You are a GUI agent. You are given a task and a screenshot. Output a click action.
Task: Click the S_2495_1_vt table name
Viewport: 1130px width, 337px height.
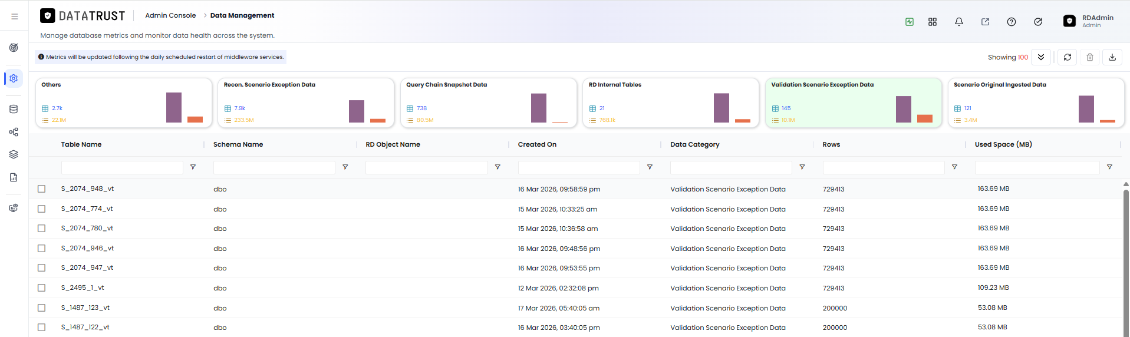[83, 288]
